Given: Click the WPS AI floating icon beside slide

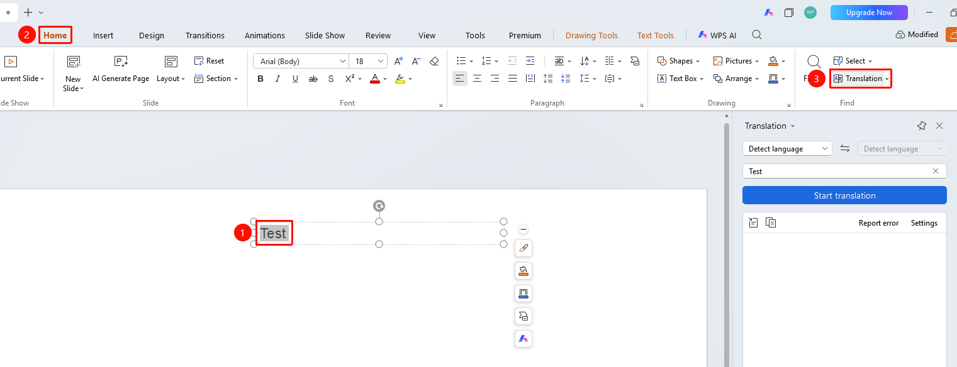Looking at the screenshot, I should [523, 339].
